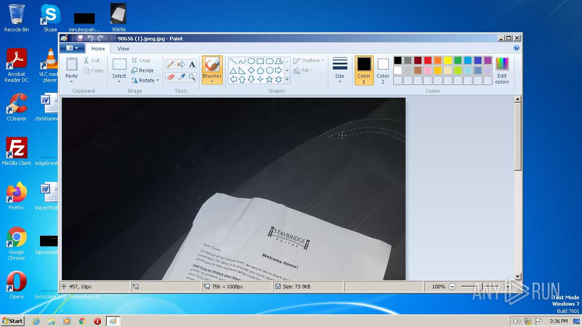Select the Rectangle shape

[x=260, y=61]
